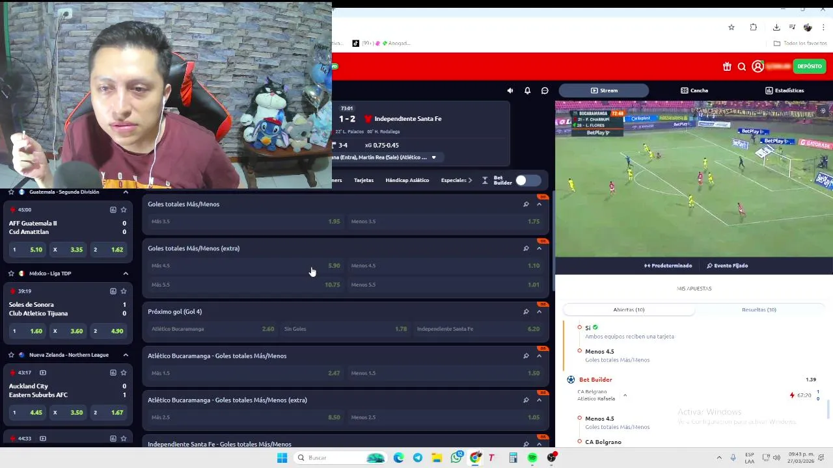Bet Soles de Sonora draw at 3.60
833x468 pixels.
click(x=67, y=331)
